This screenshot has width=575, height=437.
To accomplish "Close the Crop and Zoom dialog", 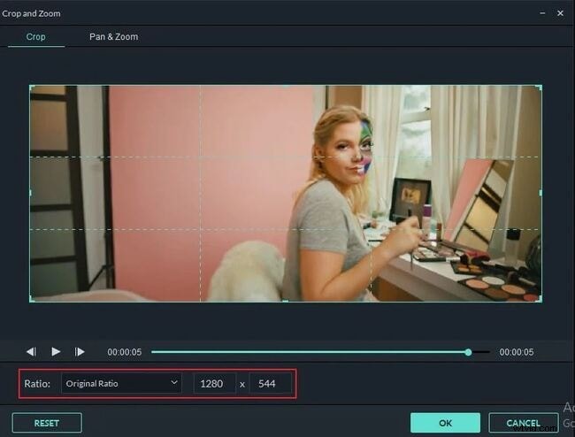I will [560, 13].
